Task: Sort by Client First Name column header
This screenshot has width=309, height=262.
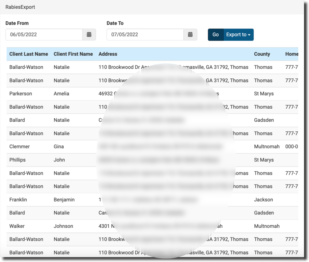Action: 73,54
